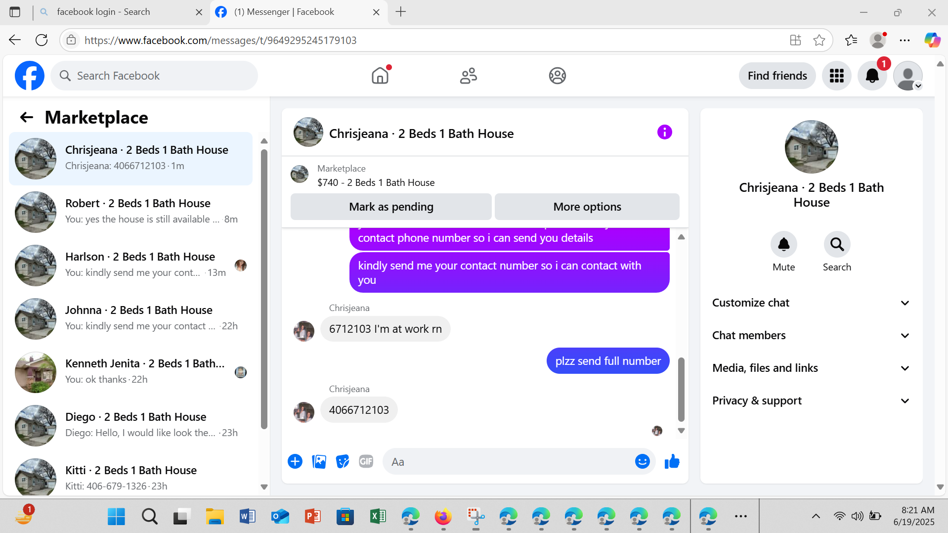
Task: Expand the Privacy & support section
Action: pos(811,400)
